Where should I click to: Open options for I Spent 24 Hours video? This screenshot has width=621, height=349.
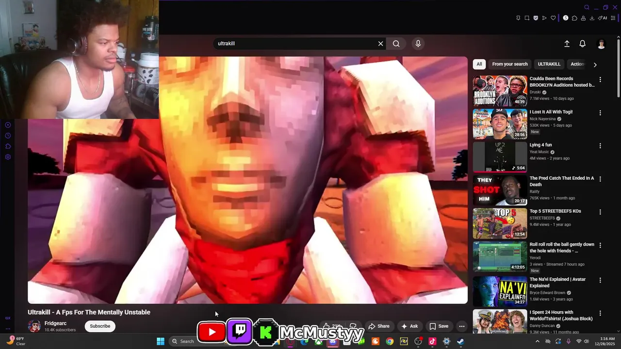pyautogui.click(x=600, y=313)
